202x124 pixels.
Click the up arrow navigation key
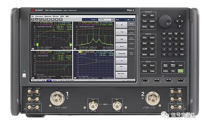pyautogui.click(x=180, y=16)
